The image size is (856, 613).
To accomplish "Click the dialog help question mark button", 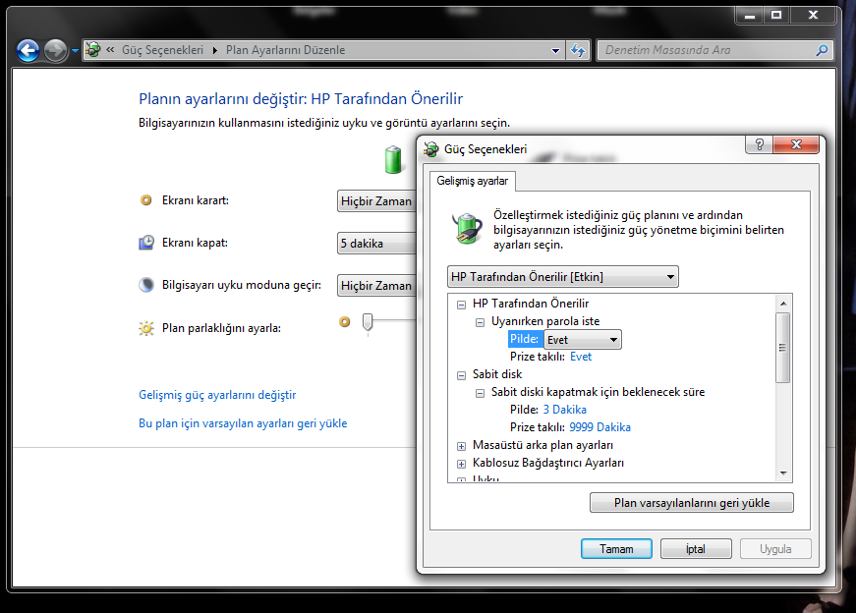I will click(x=759, y=144).
